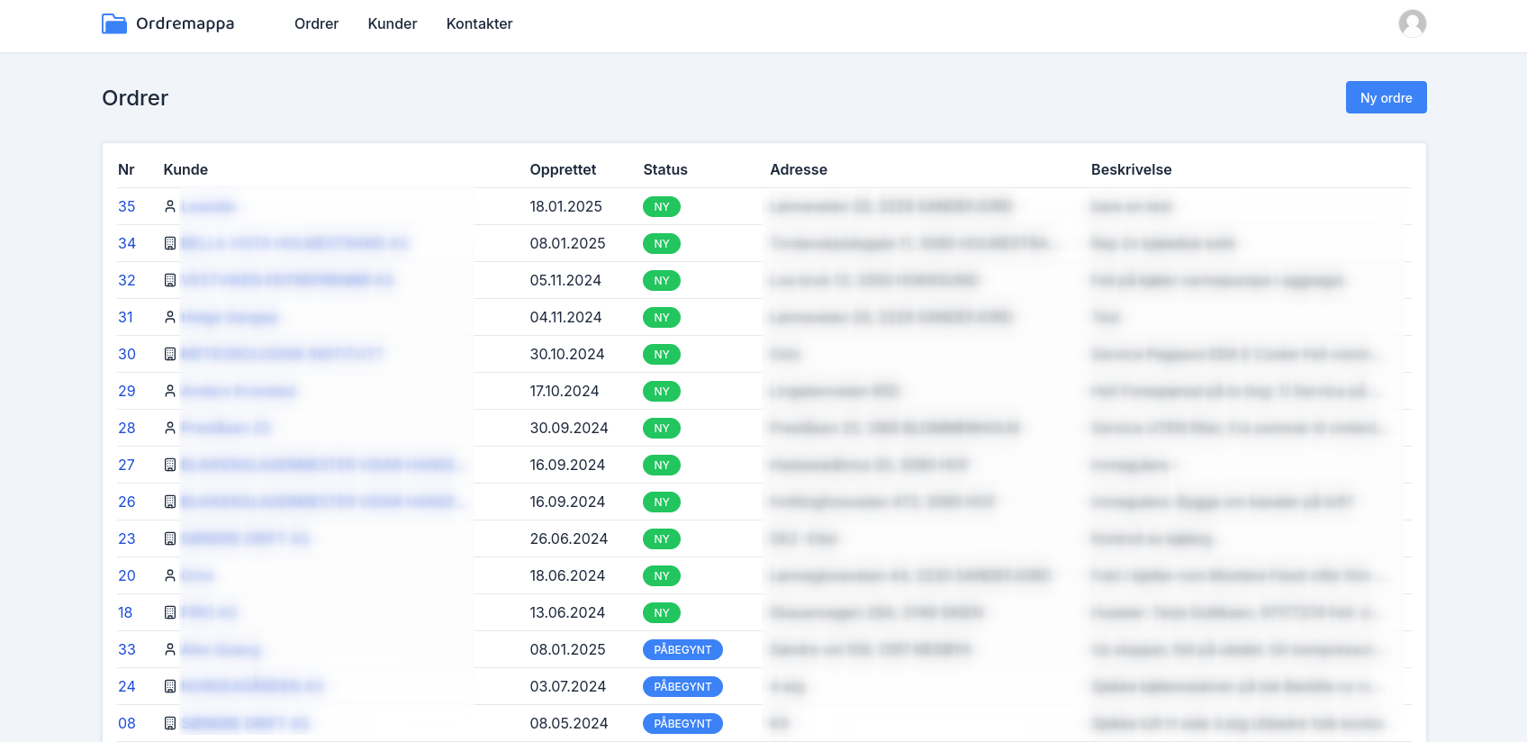The image size is (1527, 742).
Task: Click the company building icon in order 34 row
Action: click(x=170, y=244)
